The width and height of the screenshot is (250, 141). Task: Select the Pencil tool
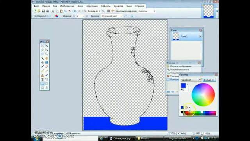click(x=42, y=71)
